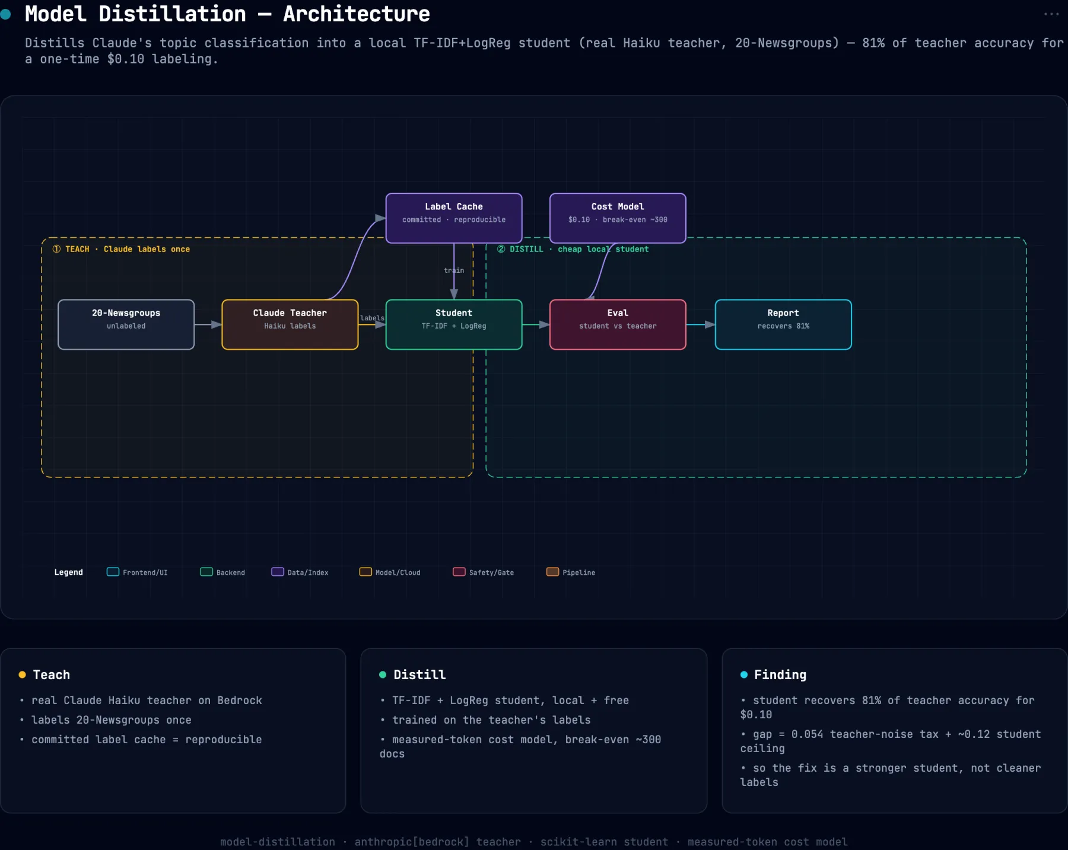Image resolution: width=1068 pixels, height=850 pixels.
Task: Click the Cost Model node
Action: click(618, 218)
